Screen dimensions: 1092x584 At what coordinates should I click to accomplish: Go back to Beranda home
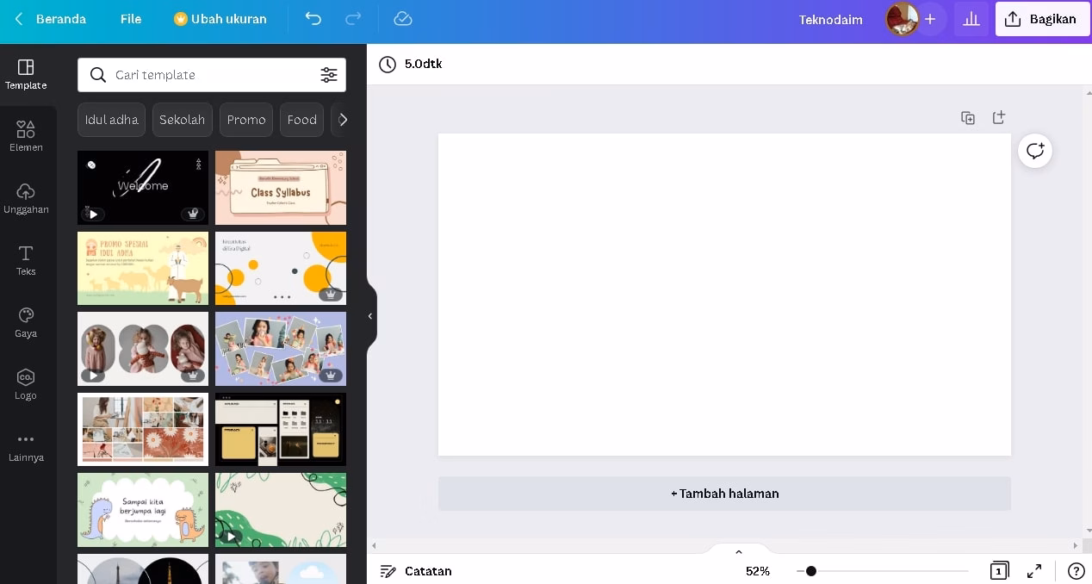[50, 19]
